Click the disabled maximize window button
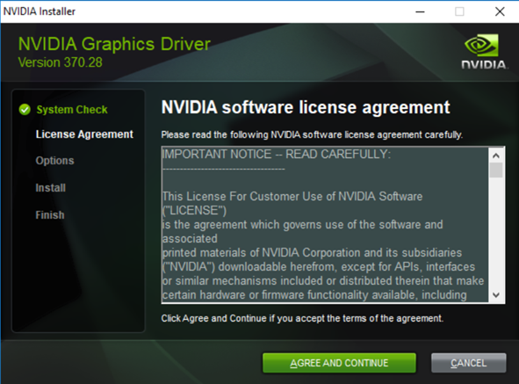The image size is (519, 384). (x=459, y=11)
